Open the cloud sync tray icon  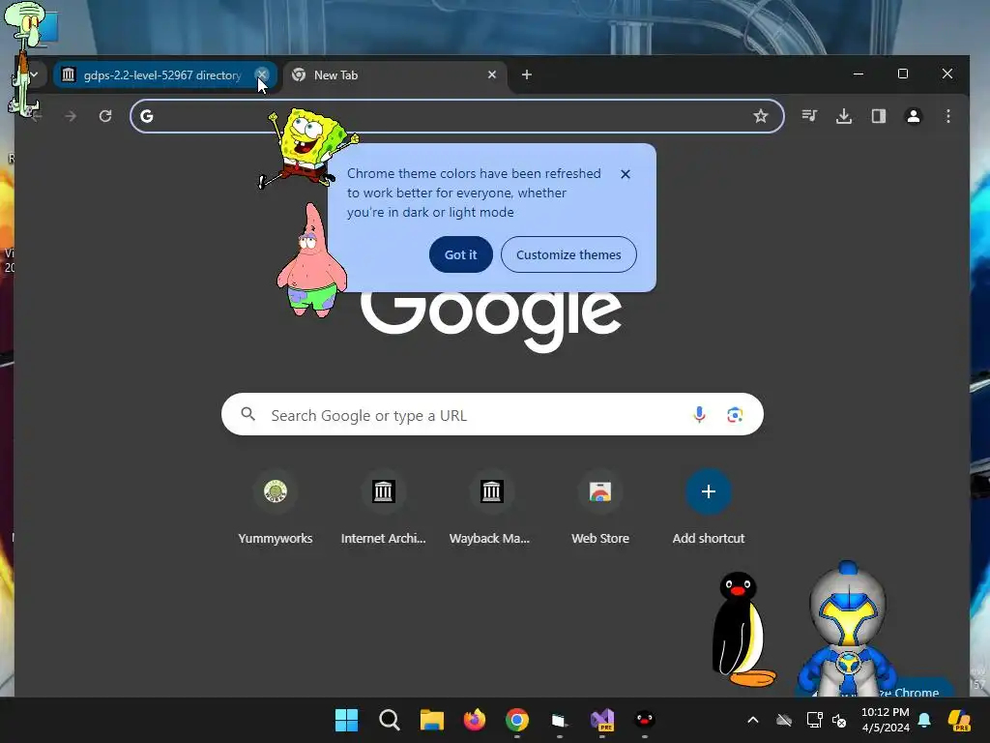(784, 720)
